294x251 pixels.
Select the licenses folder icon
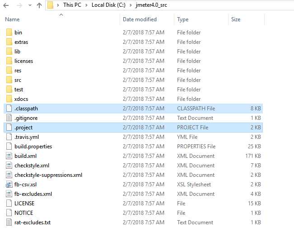point(9,61)
